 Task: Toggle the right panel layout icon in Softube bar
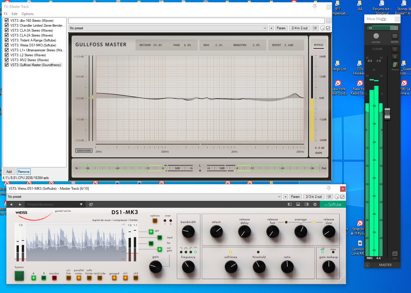tap(307, 205)
